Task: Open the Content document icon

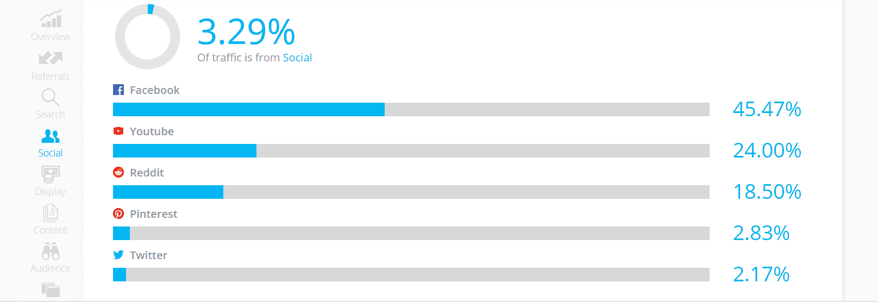Action: (x=51, y=213)
